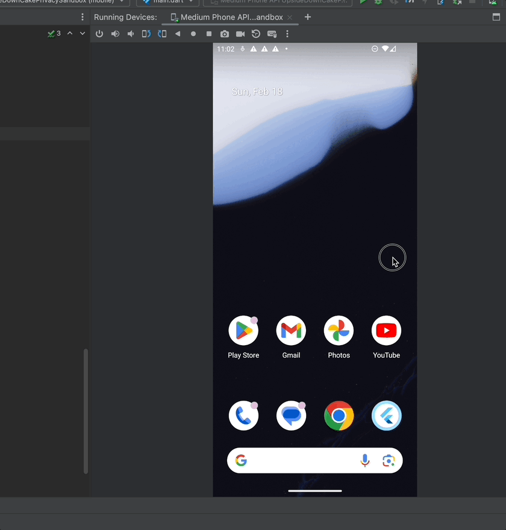Open snapshots via clock-arrow icon
The height and width of the screenshot is (530, 506).
click(x=256, y=34)
